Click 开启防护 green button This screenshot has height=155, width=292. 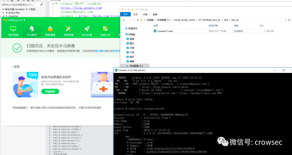point(50,91)
